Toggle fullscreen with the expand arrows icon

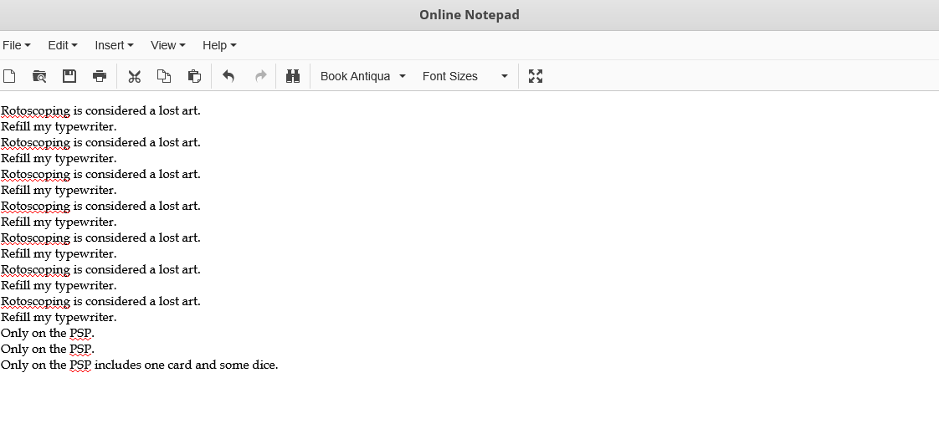pyautogui.click(x=536, y=76)
